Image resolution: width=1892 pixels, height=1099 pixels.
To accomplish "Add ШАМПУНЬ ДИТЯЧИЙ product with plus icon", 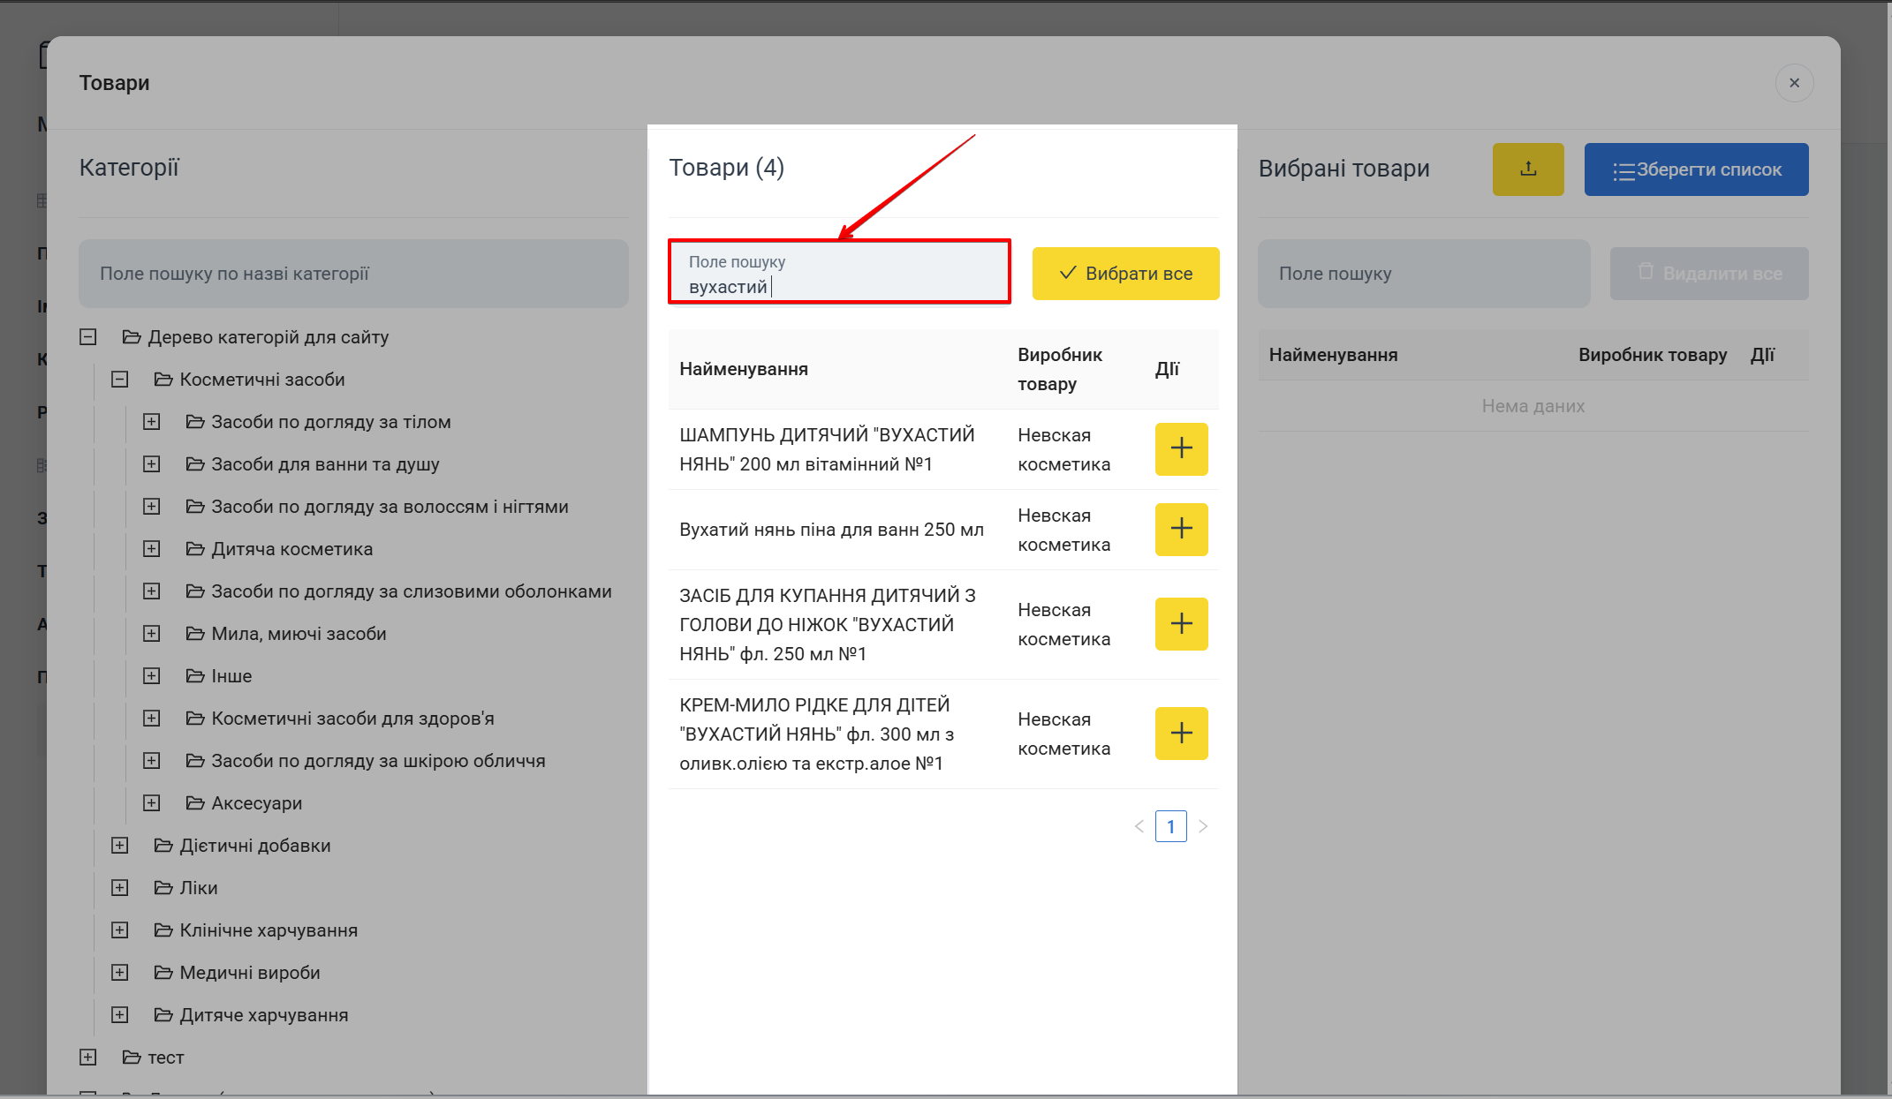I will (1181, 448).
